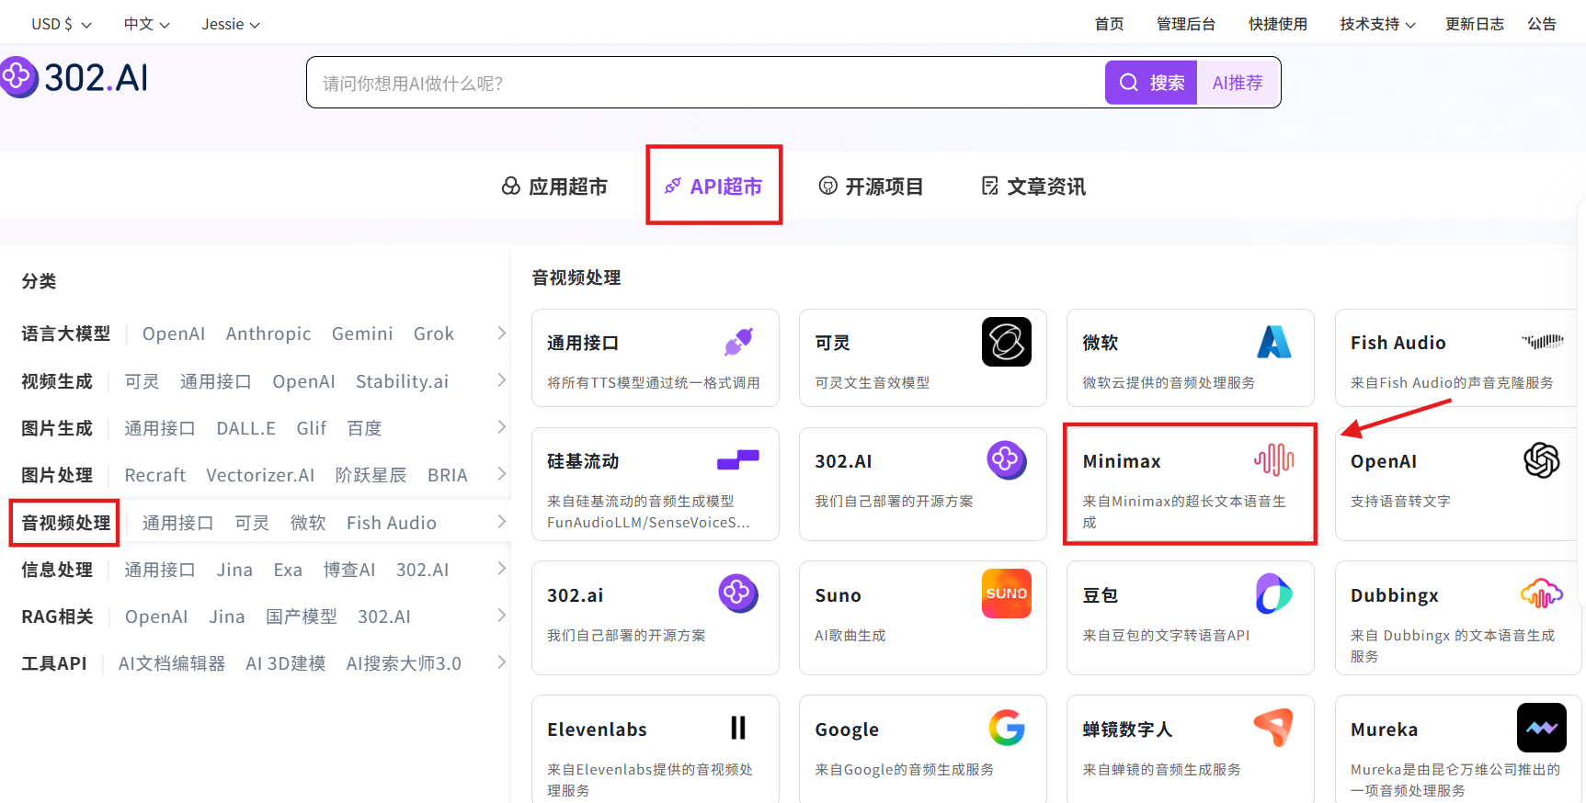Image resolution: width=1586 pixels, height=803 pixels.
Task: Click the 蝉镜数字人 logo icon
Action: (x=1274, y=728)
